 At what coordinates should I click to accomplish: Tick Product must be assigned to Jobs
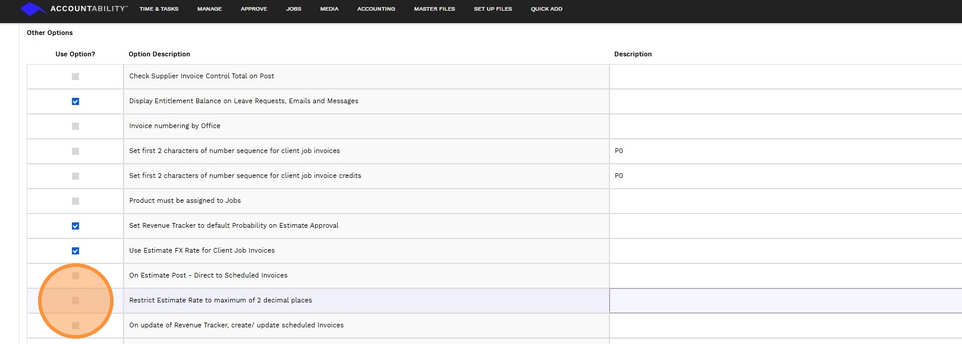(76, 201)
